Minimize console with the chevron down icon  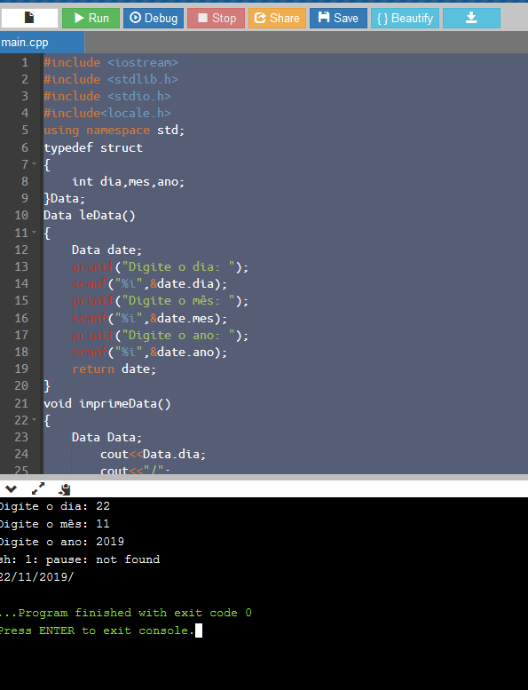click(11, 488)
